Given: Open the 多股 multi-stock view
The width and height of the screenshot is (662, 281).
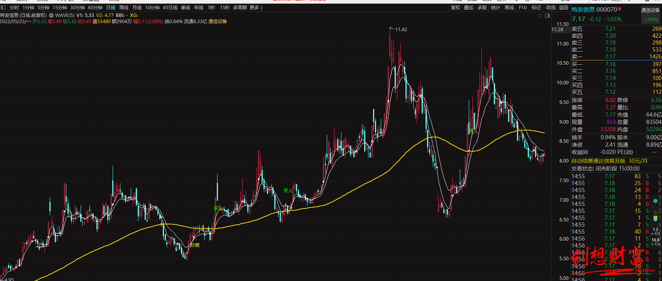Looking at the screenshot, I should coord(482,8).
